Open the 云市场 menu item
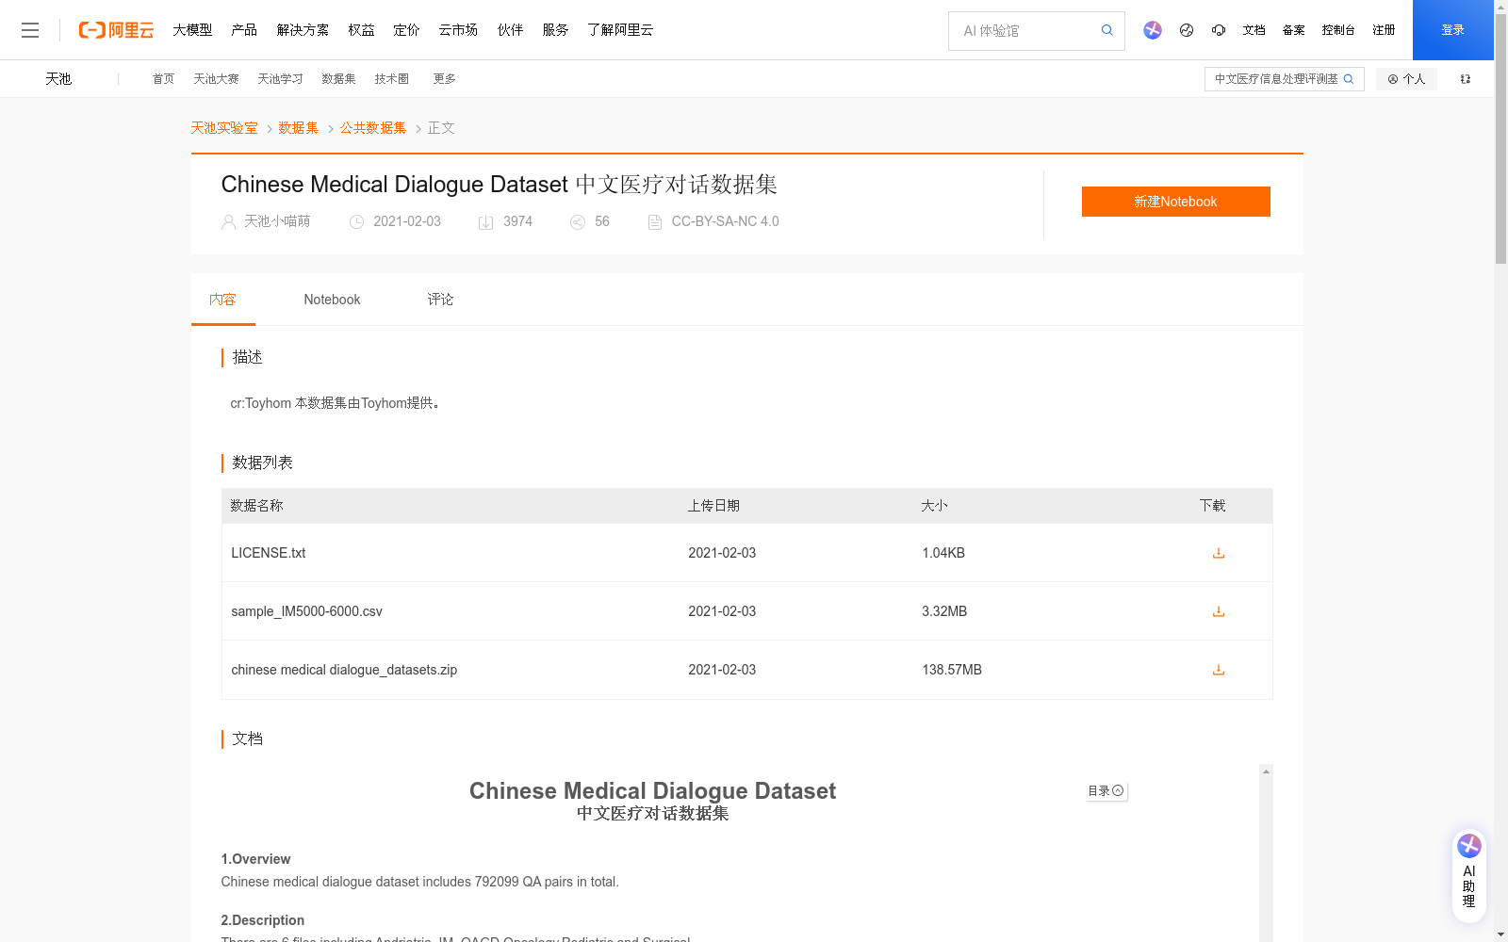The height and width of the screenshot is (942, 1508). [x=458, y=30]
